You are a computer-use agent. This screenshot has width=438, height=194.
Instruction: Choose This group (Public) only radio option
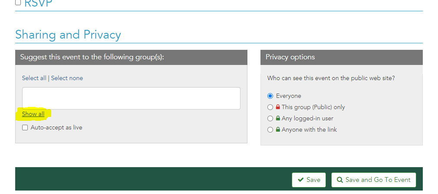[x=270, y=107]
